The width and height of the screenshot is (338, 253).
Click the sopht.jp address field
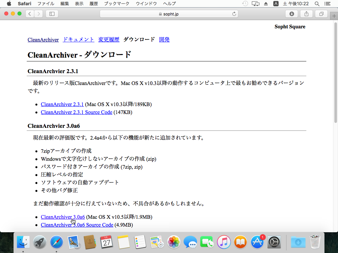[x=169, y=14]
